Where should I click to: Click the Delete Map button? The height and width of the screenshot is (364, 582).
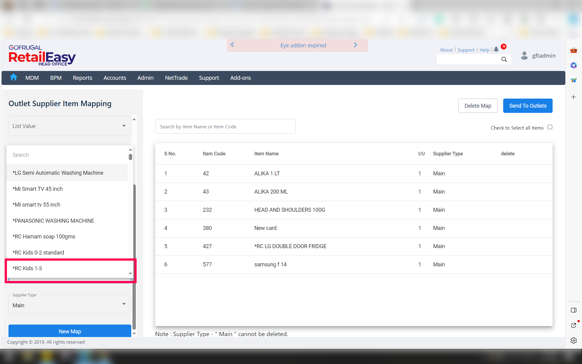[478, 106]
